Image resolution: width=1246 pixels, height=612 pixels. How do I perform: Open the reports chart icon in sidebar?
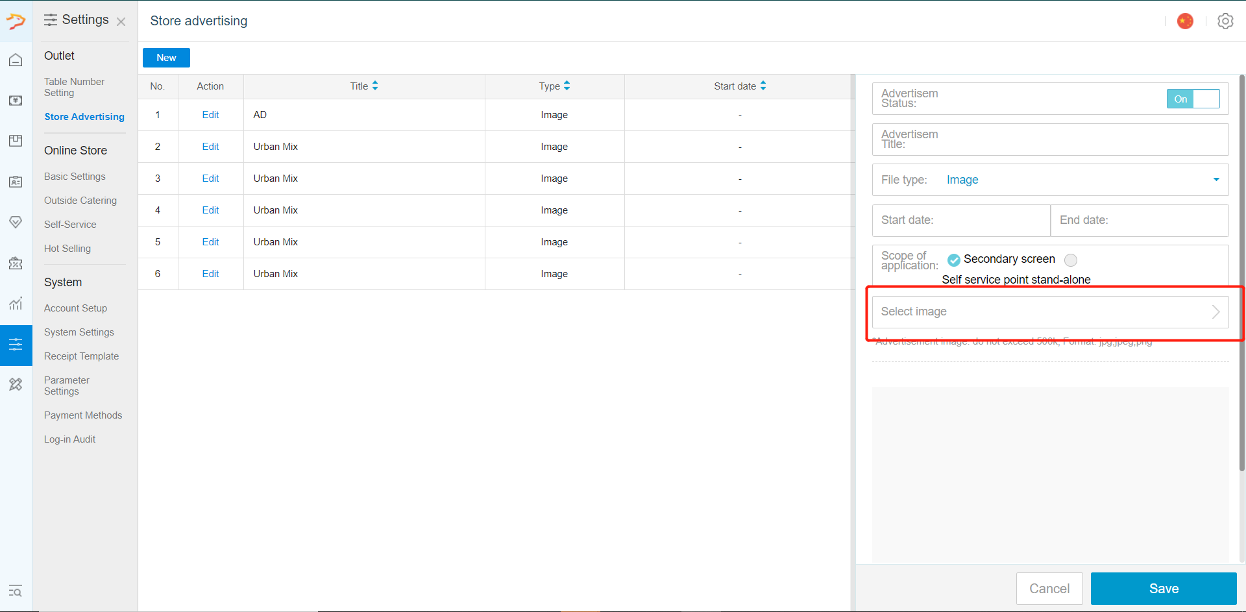tap(16, 303)
